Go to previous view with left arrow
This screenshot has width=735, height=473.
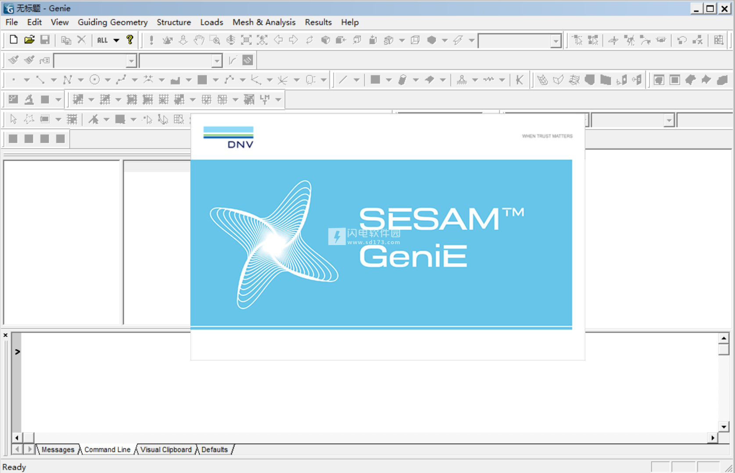coord(278,40)
